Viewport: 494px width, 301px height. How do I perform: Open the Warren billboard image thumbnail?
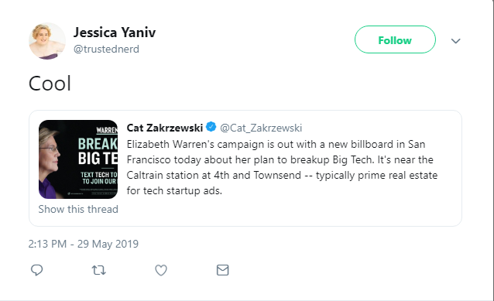[x=78, y=159]
